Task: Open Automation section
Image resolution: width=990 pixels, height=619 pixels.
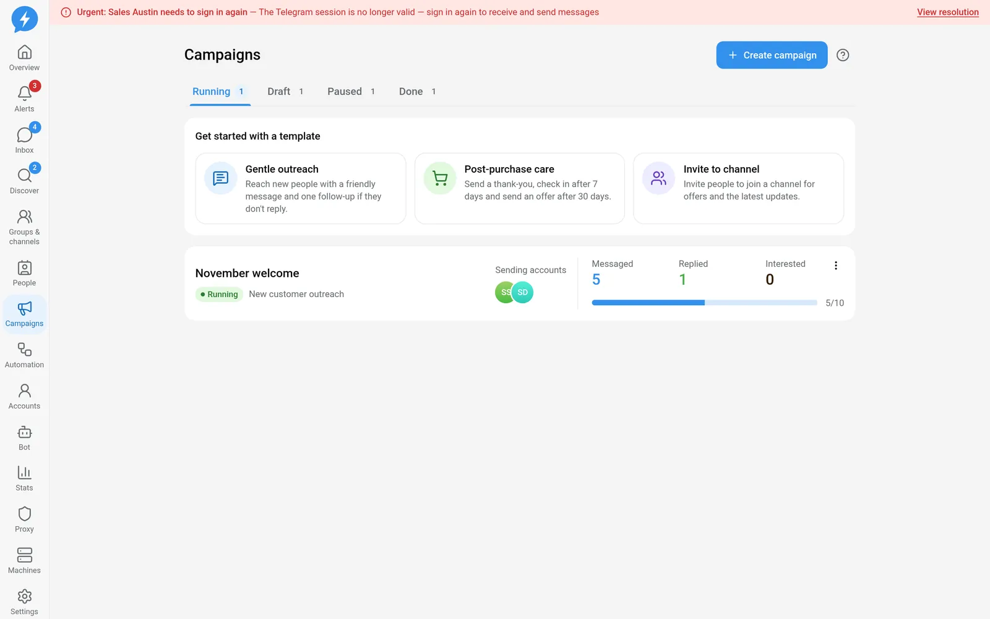Action: 24,356
